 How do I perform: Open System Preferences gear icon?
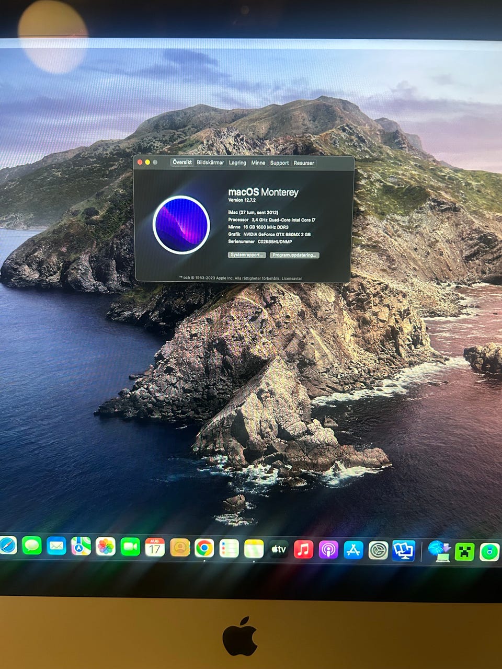[378, 550]
